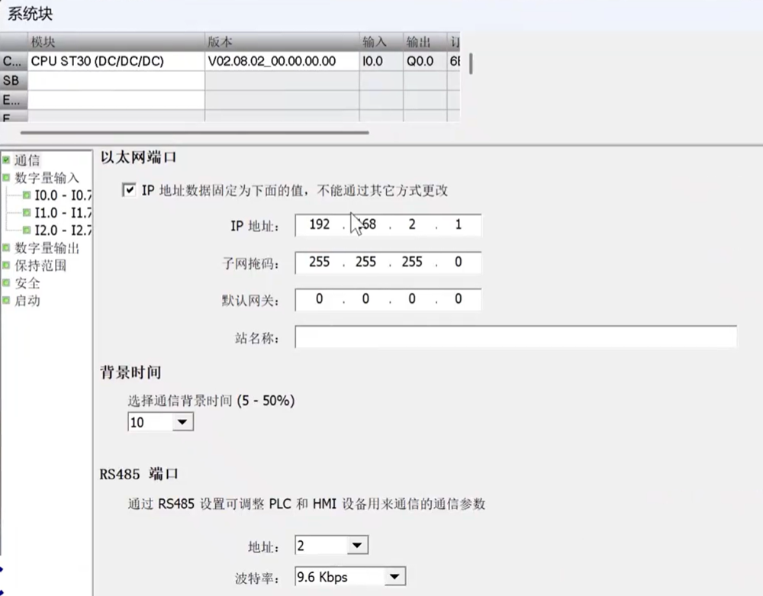Click the first octet of IP address
Image resolution: width=763 pixels, height=596 pixels.
[319, 226]
